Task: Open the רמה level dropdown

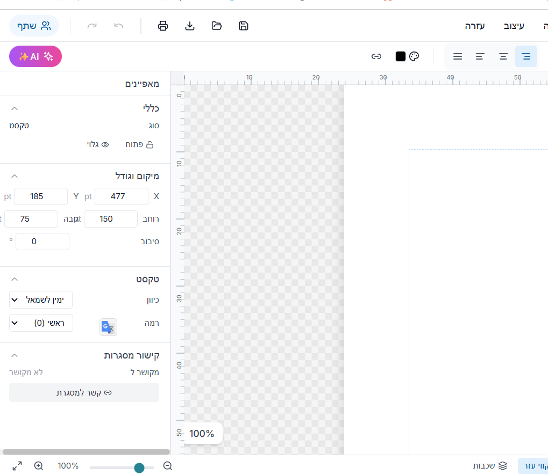Action: (41, 323)
